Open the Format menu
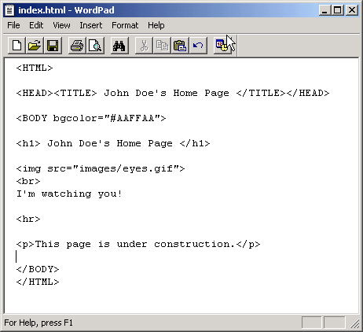 click(125, 25)
